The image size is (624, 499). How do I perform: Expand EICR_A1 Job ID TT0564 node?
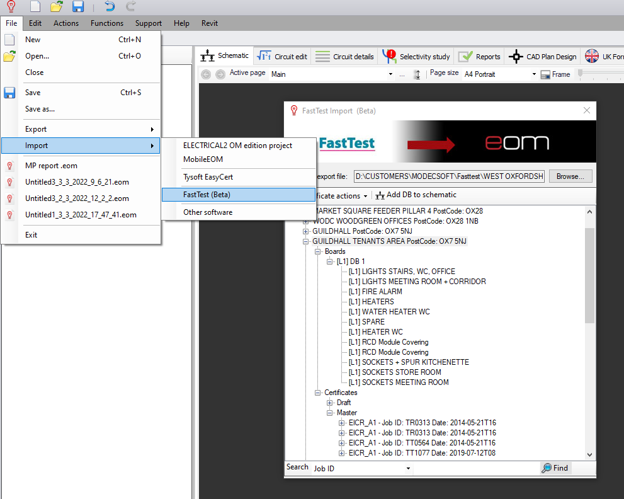coord(341,443)
